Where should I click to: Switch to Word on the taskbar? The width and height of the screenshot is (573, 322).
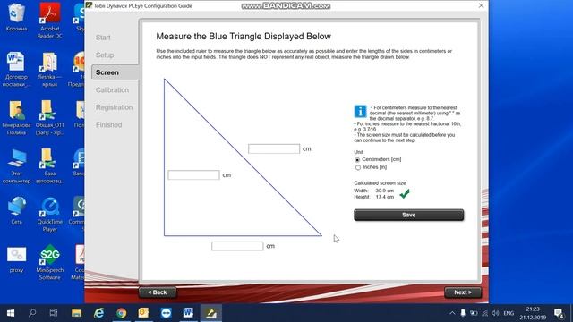(x=188, y=313)
